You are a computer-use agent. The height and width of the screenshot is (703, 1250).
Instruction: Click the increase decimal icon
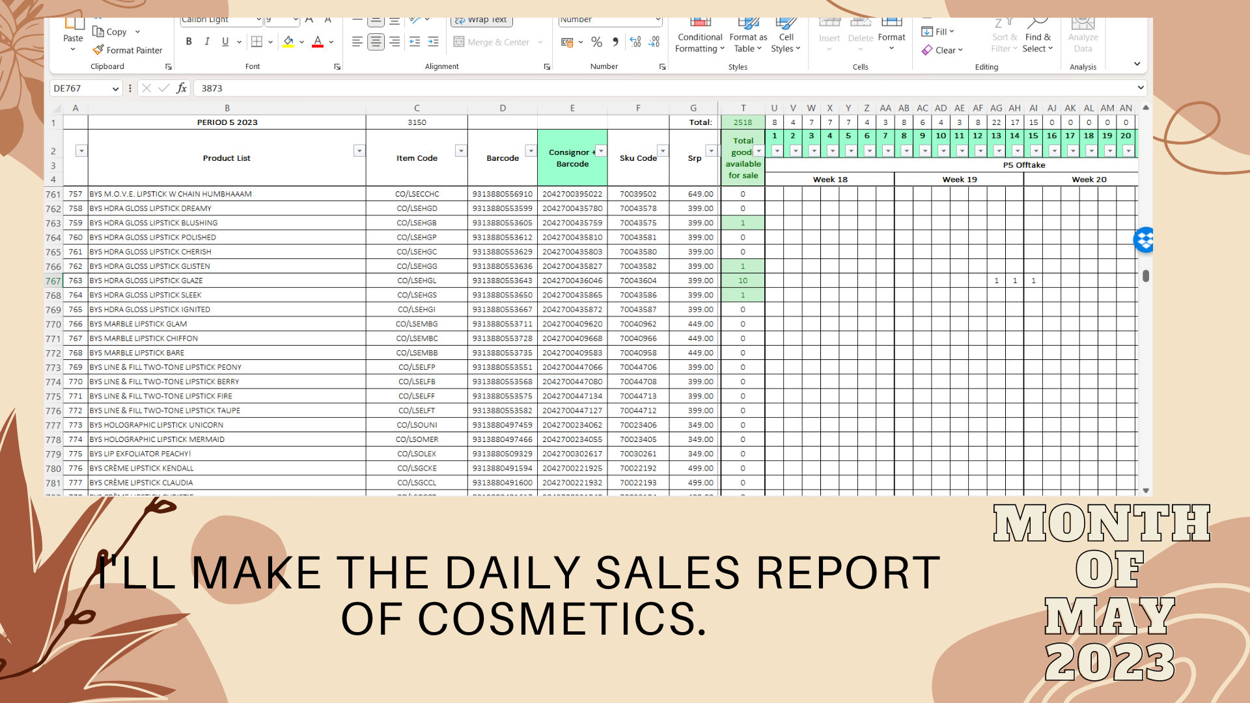click(635, 42)
